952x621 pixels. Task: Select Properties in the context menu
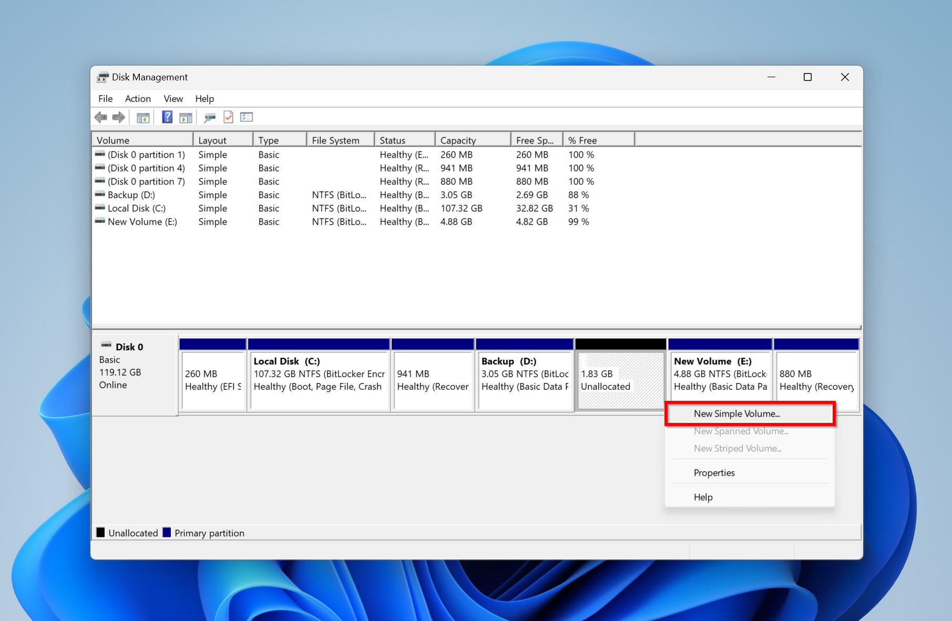pos(714,472)
